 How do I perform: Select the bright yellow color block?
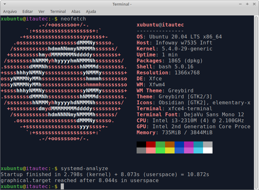click(170, 150)
